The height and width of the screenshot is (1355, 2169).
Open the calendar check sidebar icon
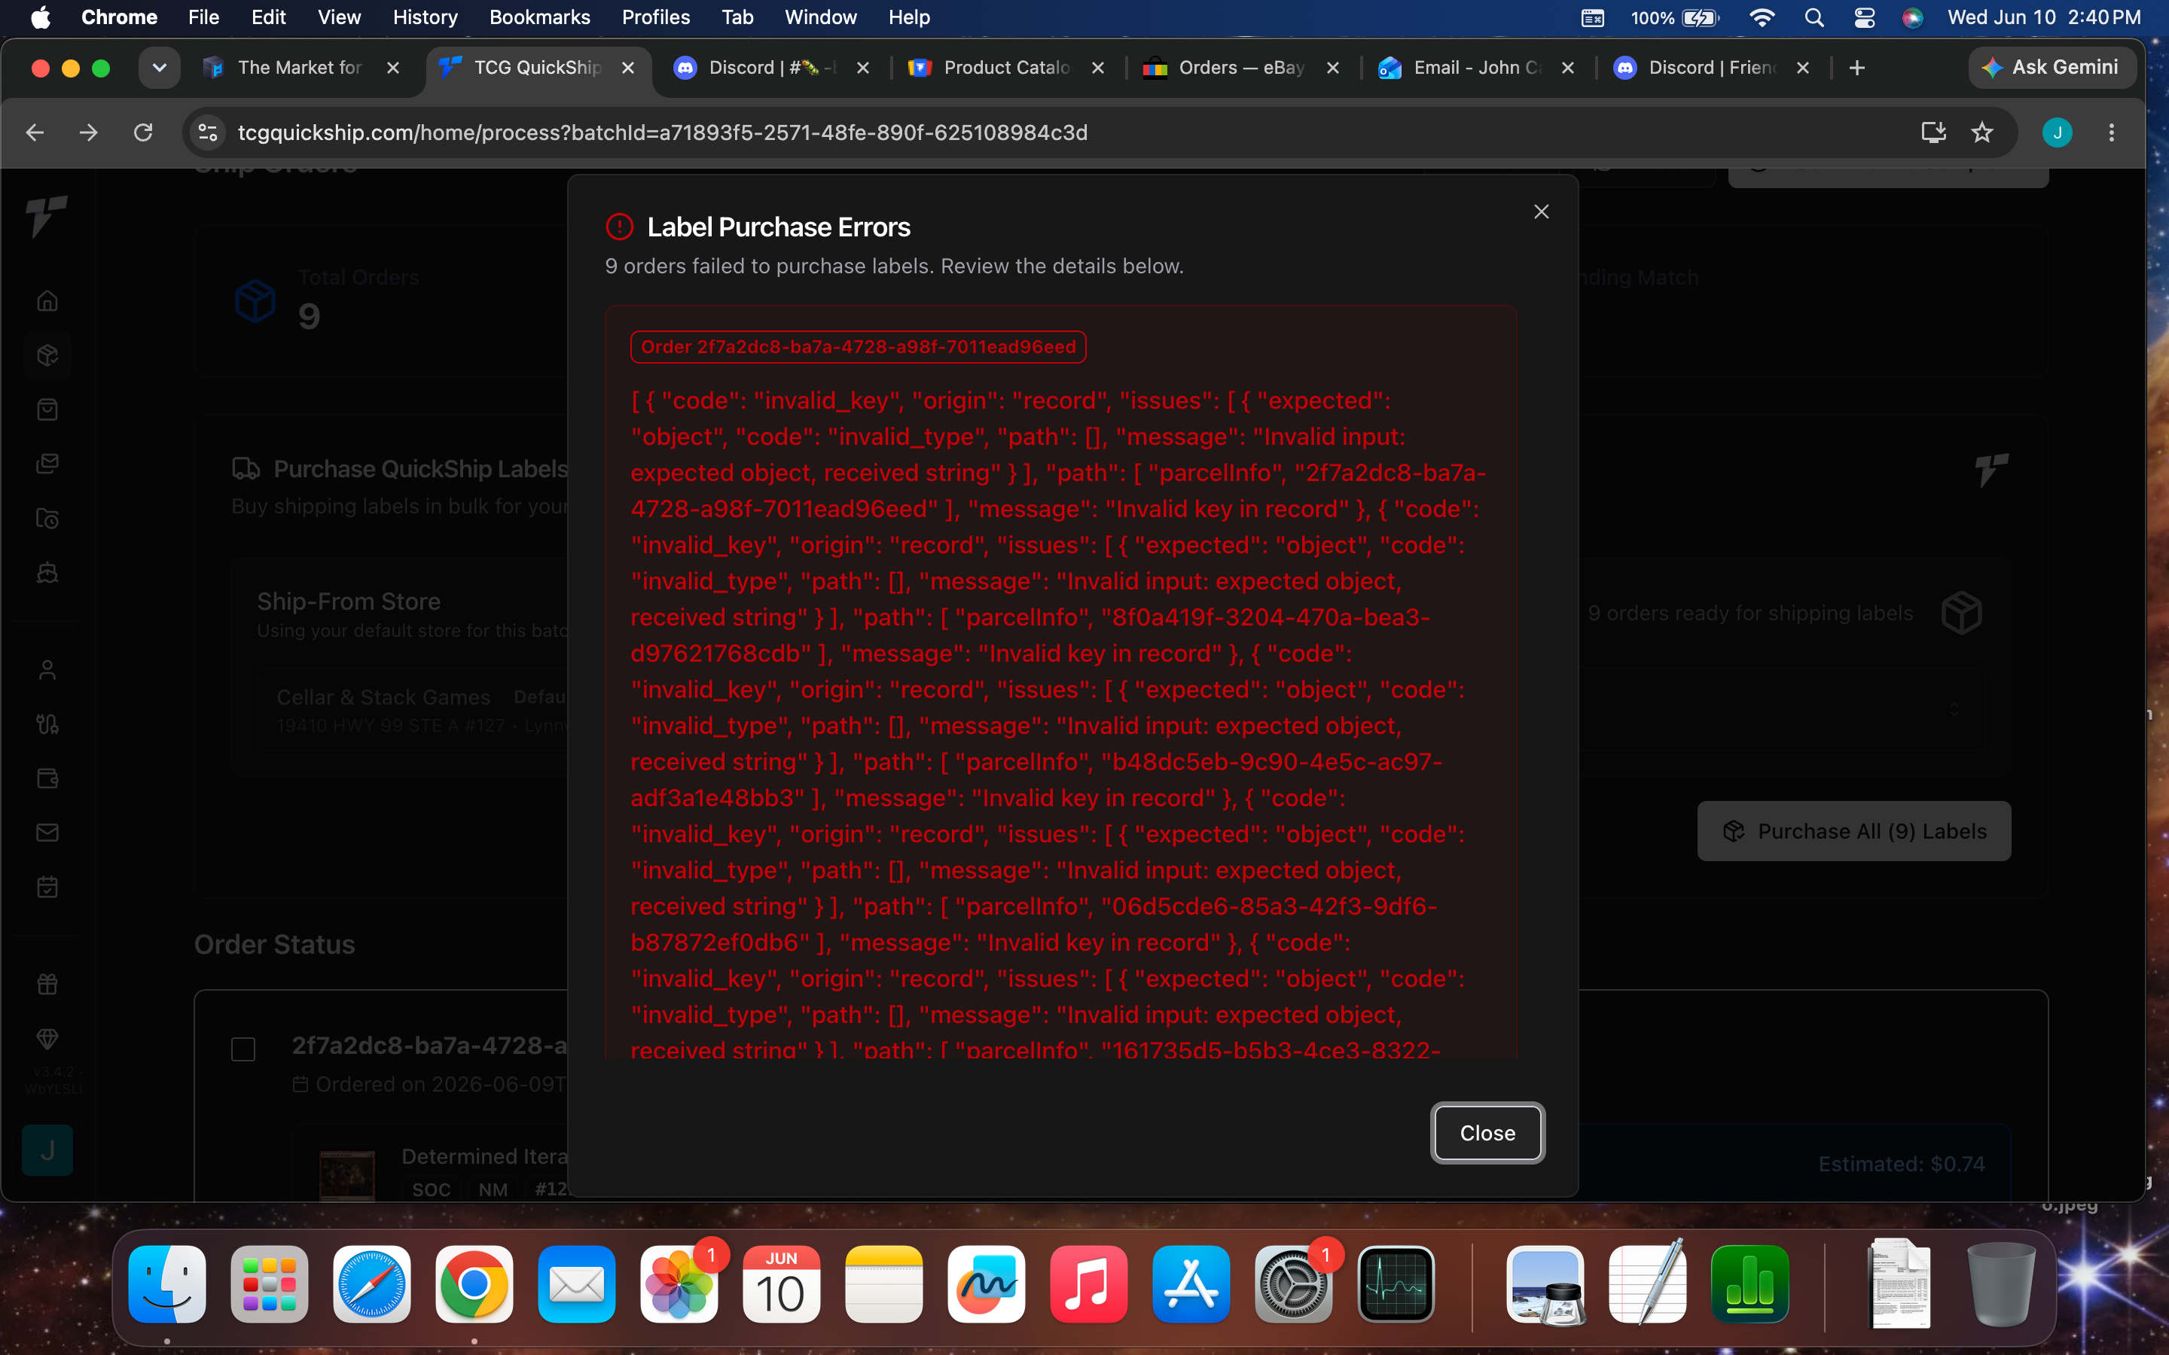(47, 886)
